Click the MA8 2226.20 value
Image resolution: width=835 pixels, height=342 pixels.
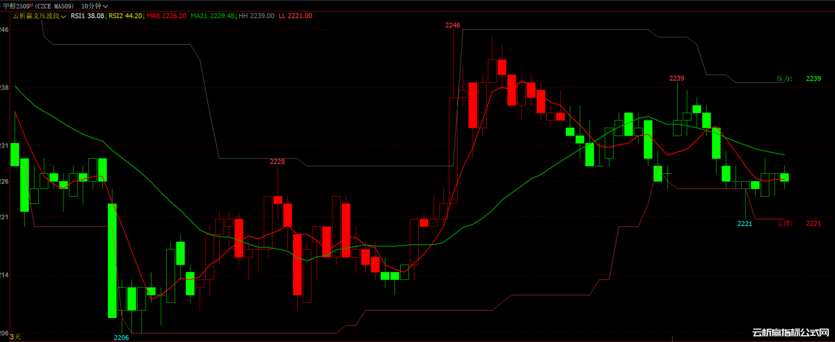(166, 16)
